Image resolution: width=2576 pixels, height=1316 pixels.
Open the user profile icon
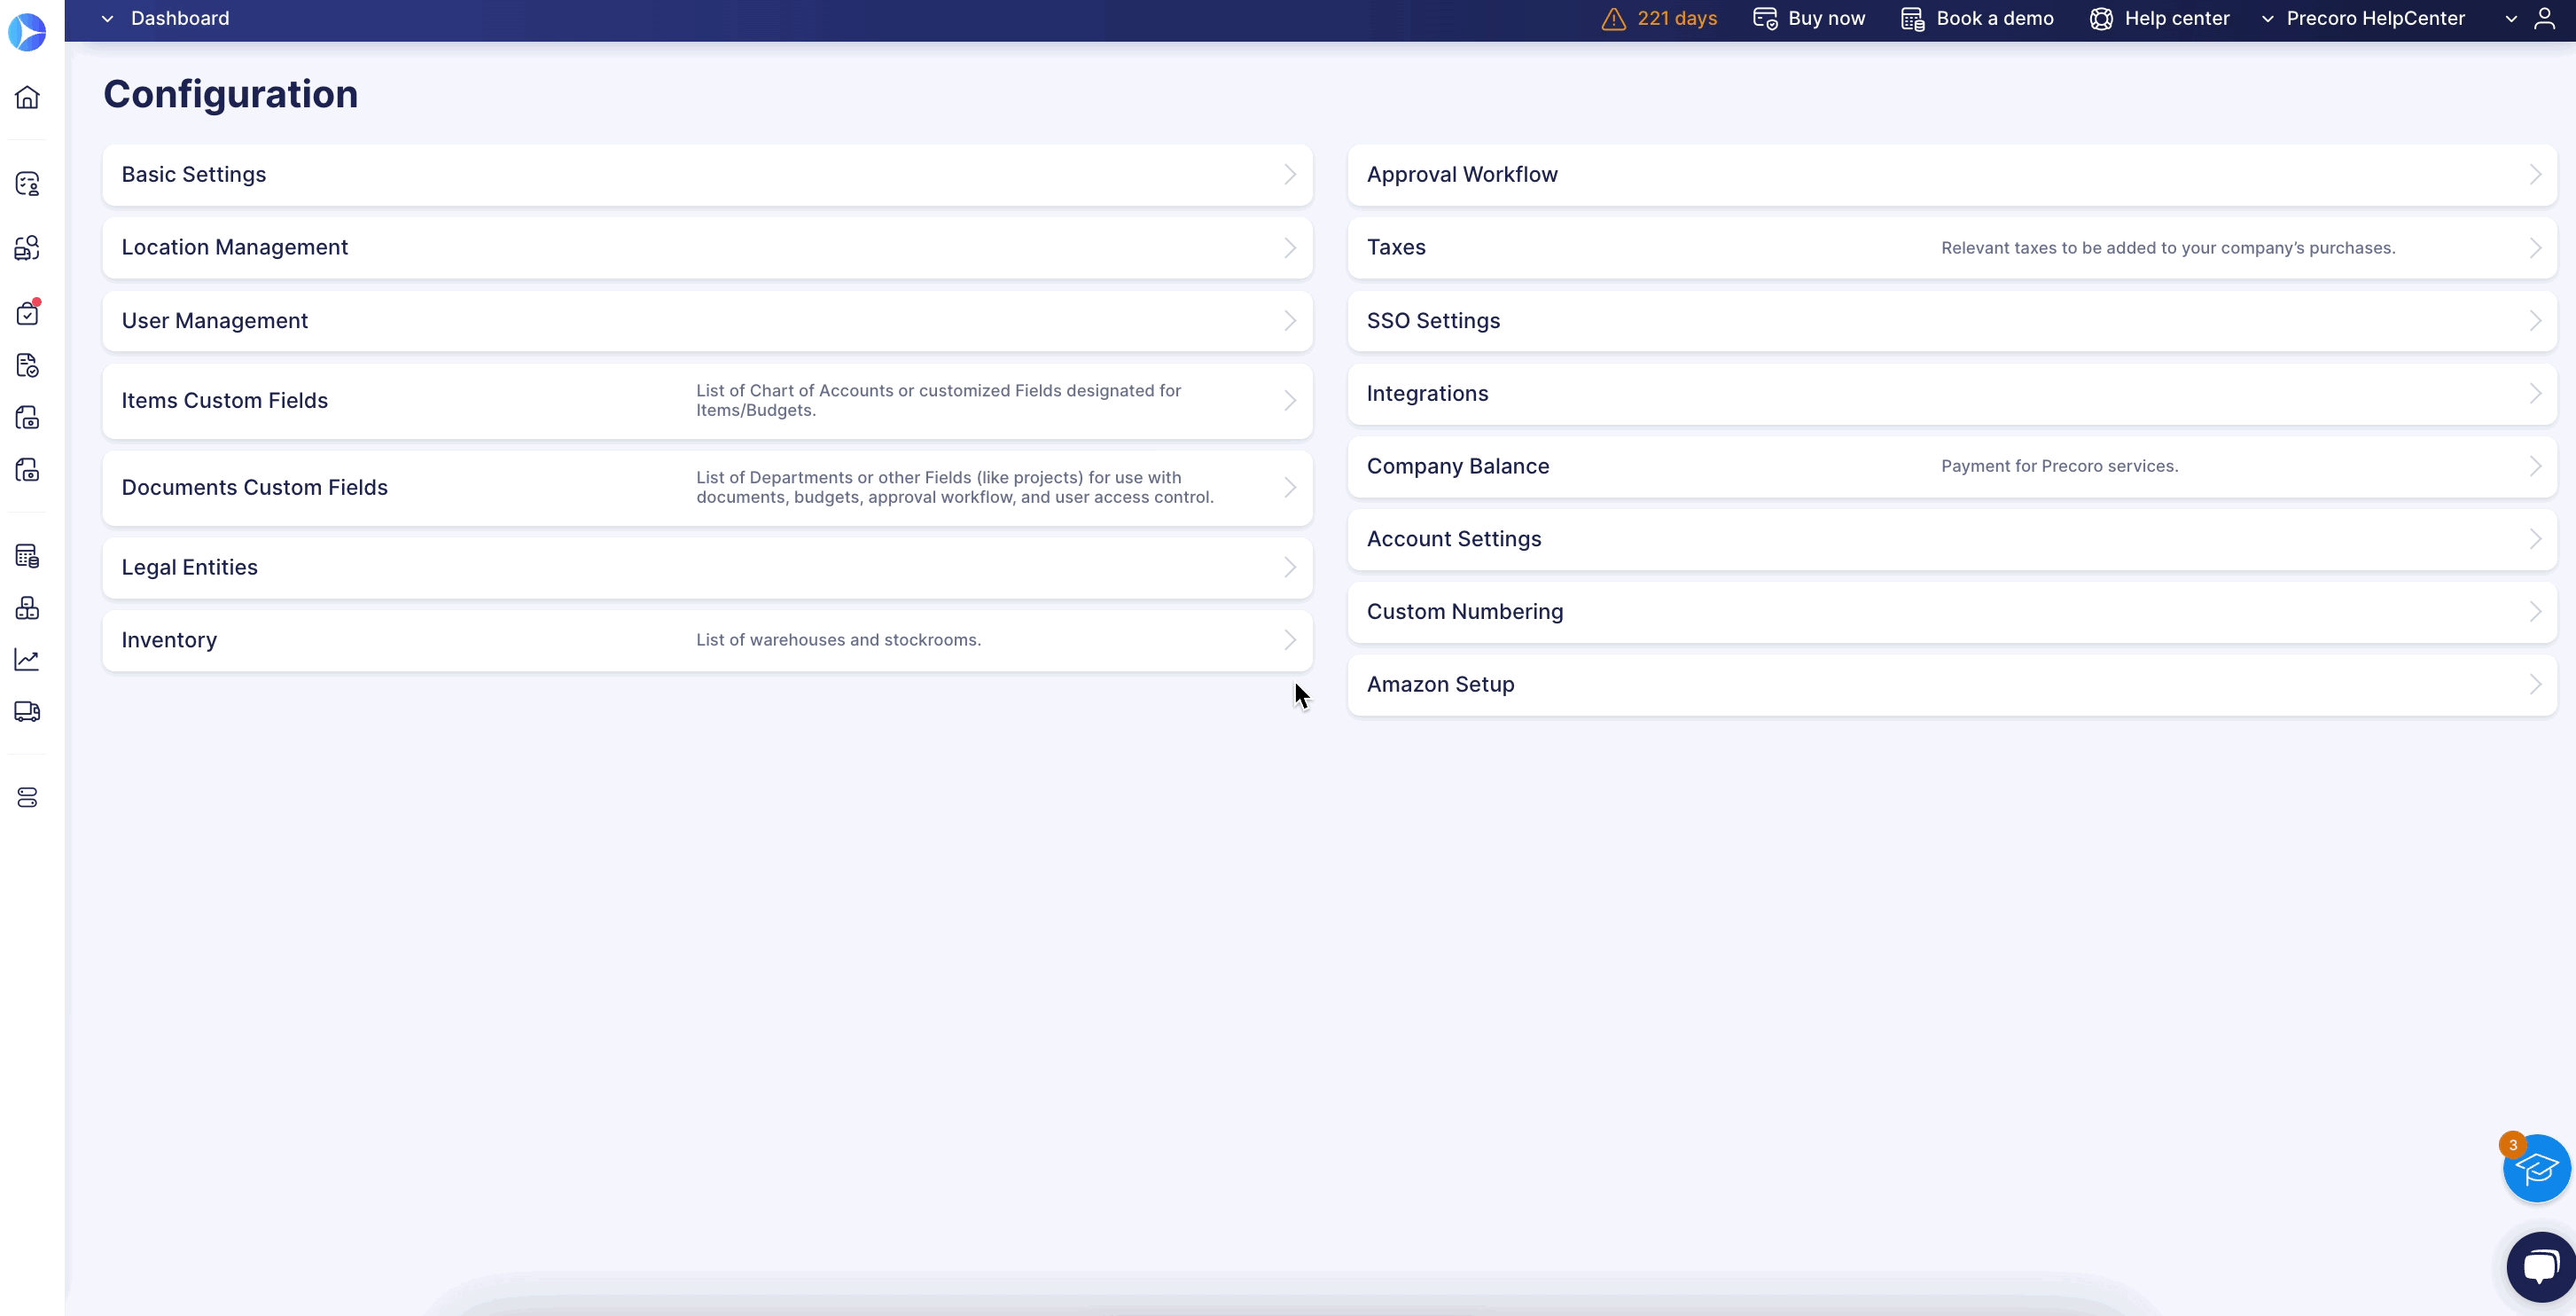[x=2545, y=19]
